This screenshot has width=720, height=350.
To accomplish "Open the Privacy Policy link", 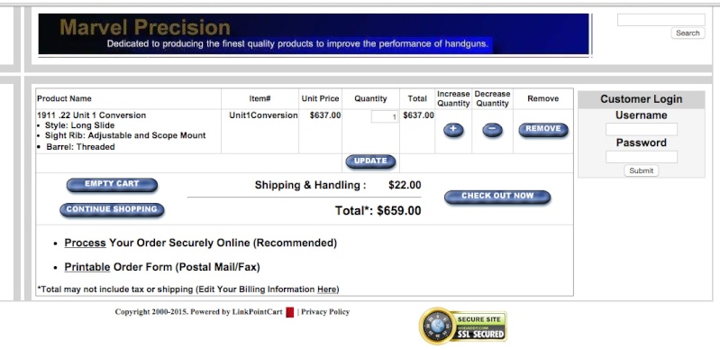I will tap(325, 312).
